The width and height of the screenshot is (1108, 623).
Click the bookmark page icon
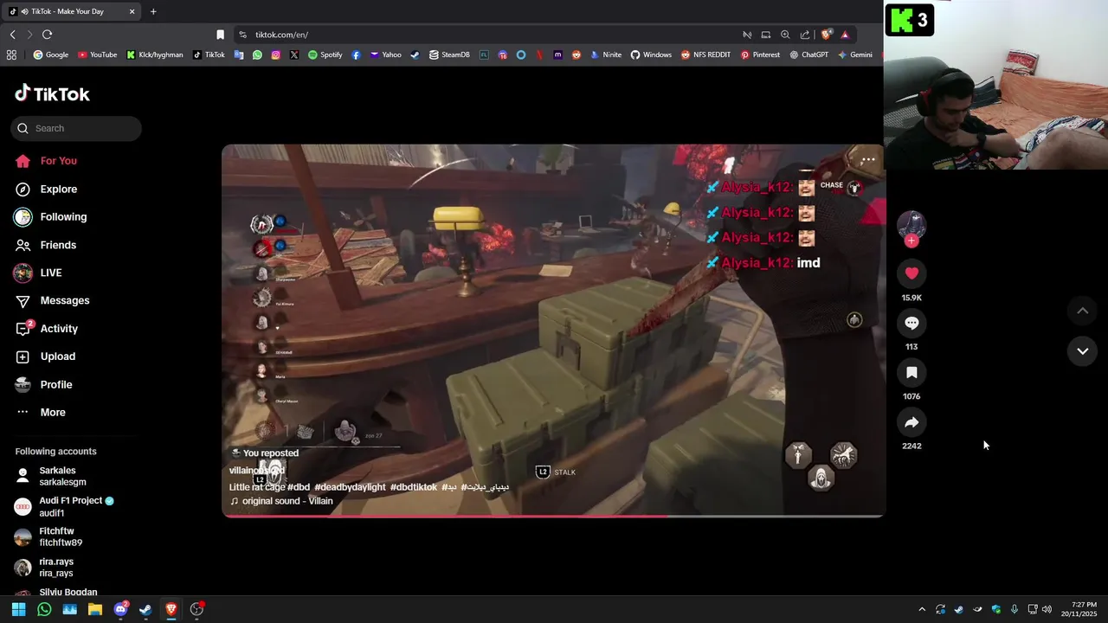tap(220, 35)
